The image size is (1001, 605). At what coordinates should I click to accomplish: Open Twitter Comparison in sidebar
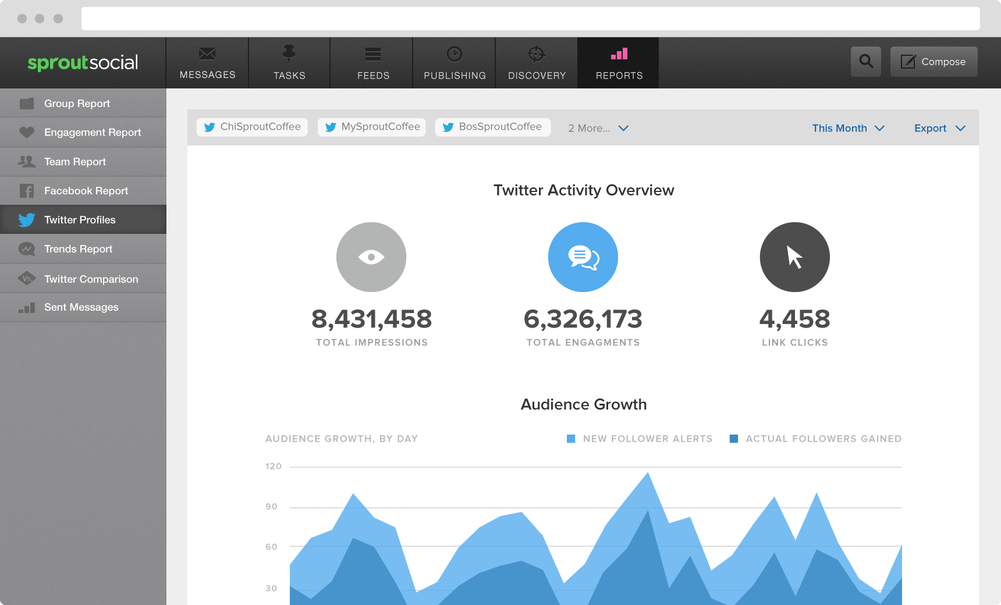[83, 279]
